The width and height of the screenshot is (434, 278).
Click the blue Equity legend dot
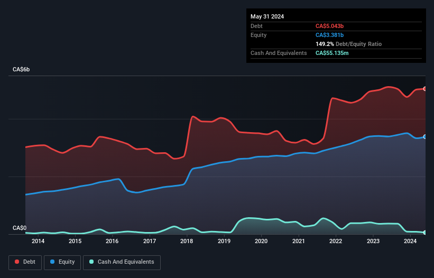[52, 262]
